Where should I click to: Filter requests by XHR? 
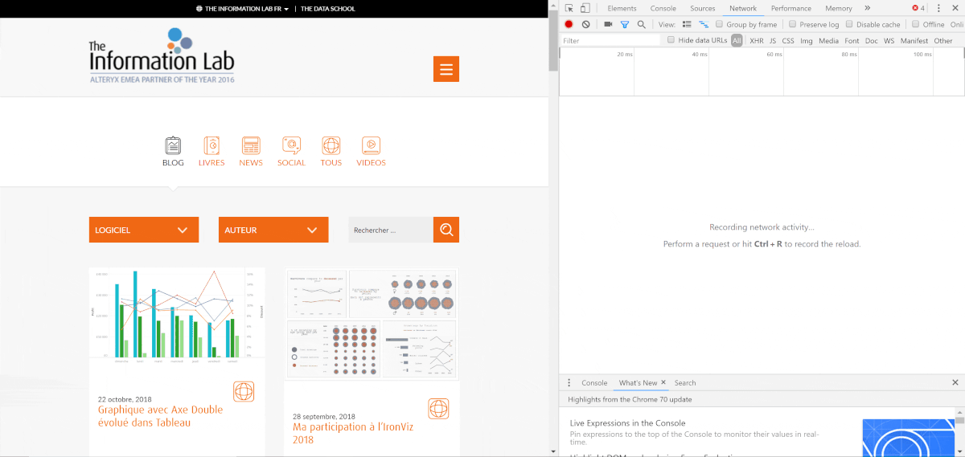click(757, 40)
